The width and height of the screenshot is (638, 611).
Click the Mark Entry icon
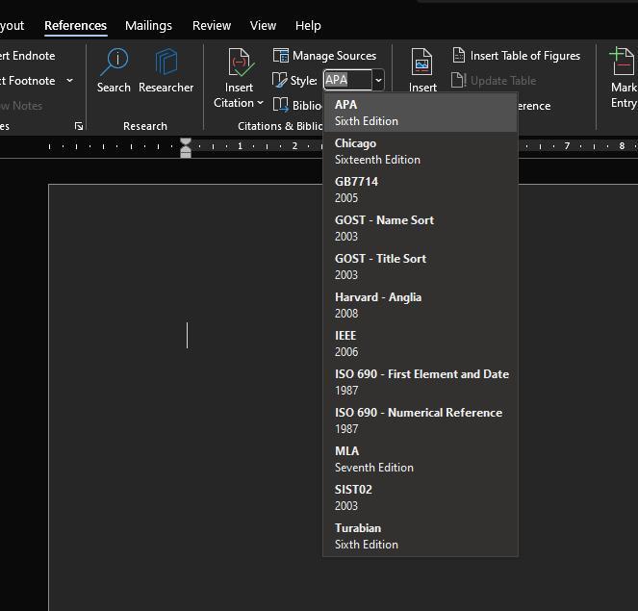point(623,62)
